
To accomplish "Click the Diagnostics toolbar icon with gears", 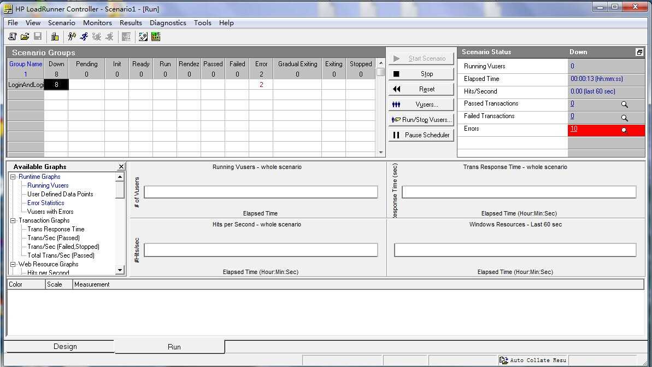I will [x=143, y=37].
